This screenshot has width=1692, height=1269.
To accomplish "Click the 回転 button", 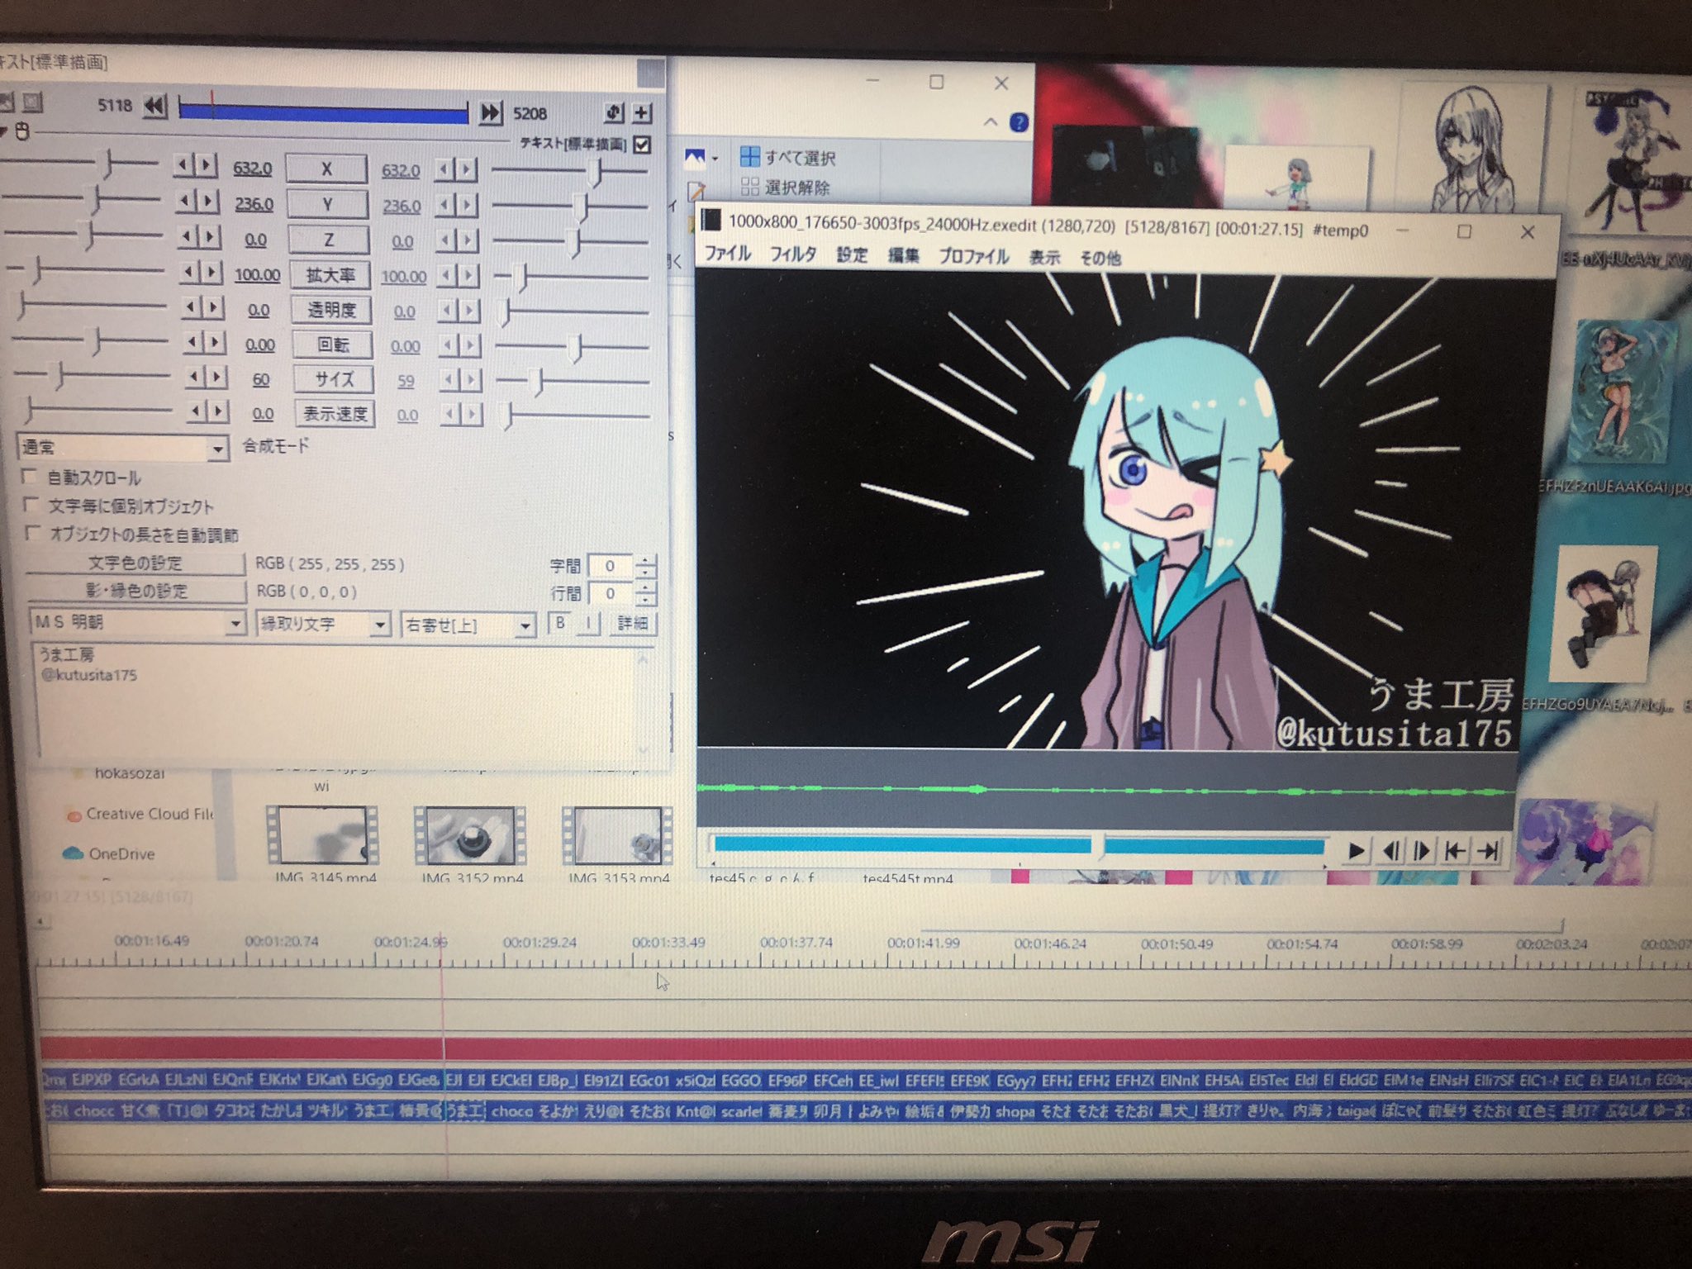I will [x=333, y=345].
